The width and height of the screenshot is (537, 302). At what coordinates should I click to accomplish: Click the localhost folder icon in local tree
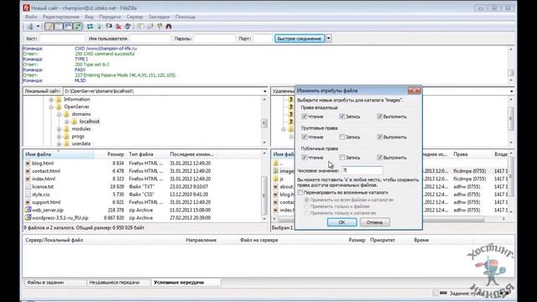pos(75,122)
